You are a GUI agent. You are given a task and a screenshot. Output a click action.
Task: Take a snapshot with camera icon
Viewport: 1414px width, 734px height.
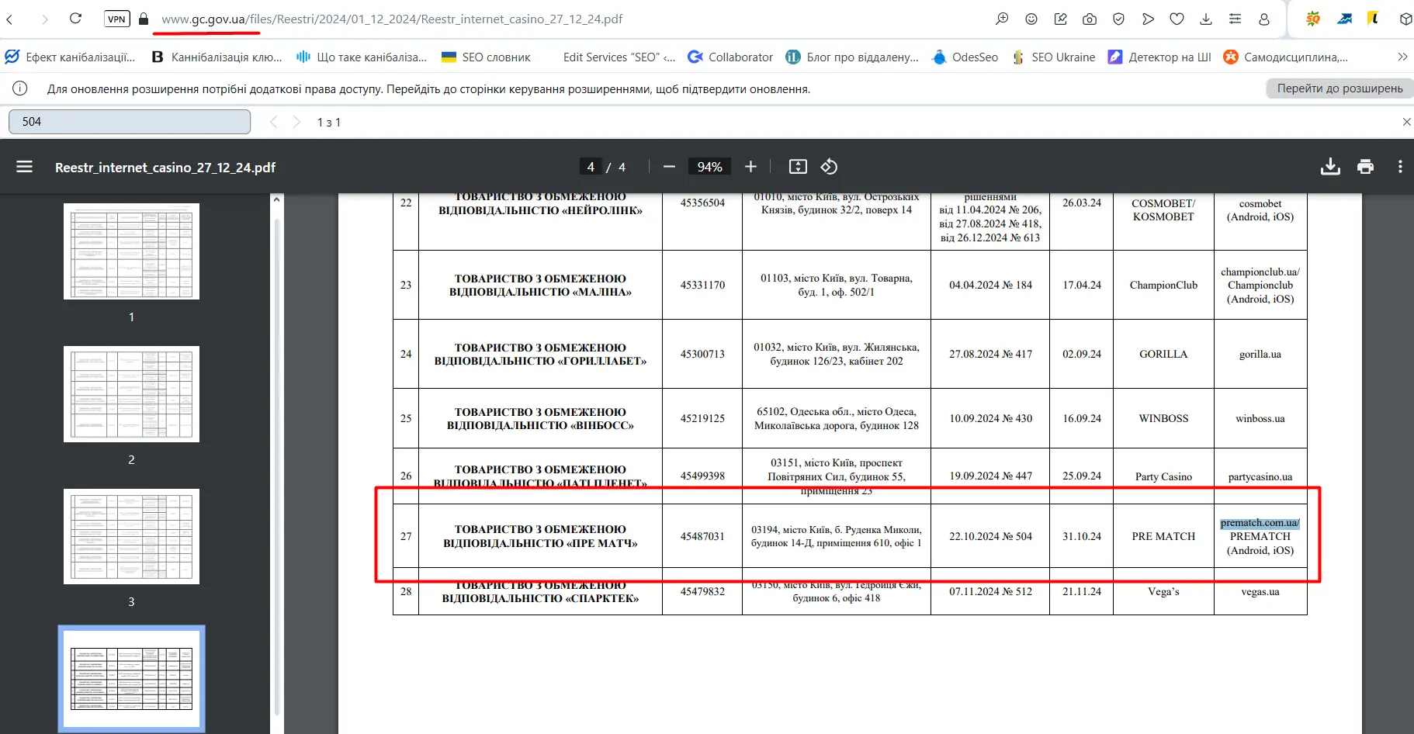(1090, 19)
